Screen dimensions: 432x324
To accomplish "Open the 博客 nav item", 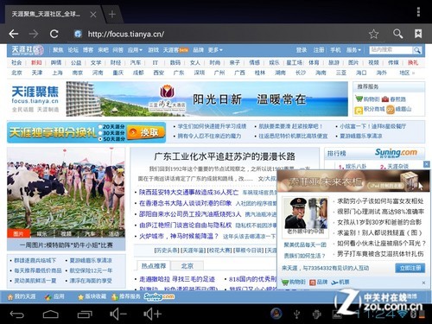I will point(88,50).
